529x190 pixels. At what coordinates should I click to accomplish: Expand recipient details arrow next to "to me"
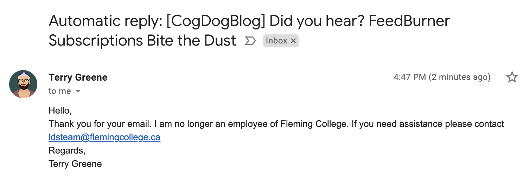click(x=78, y=91)
